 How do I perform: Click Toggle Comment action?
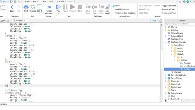pos(169,6)
